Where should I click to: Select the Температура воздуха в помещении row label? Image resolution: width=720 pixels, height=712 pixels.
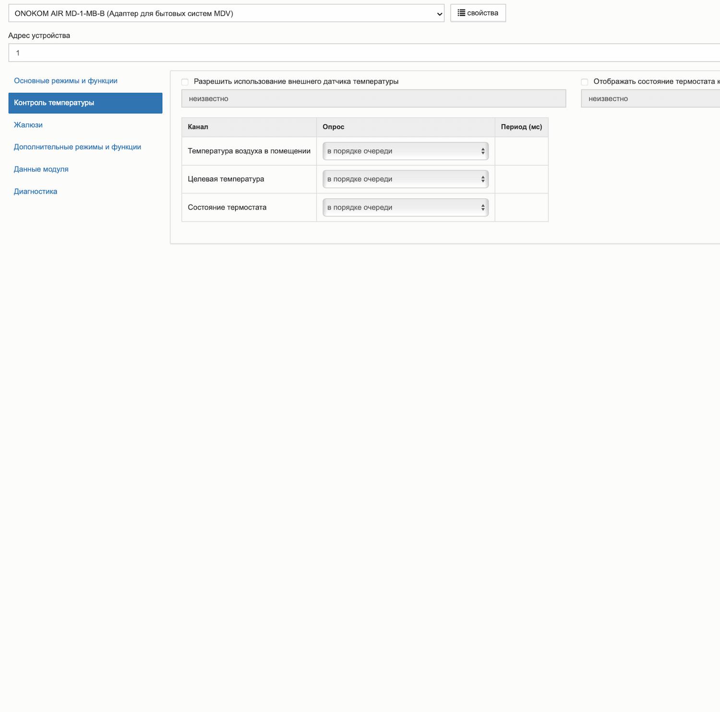249,151
